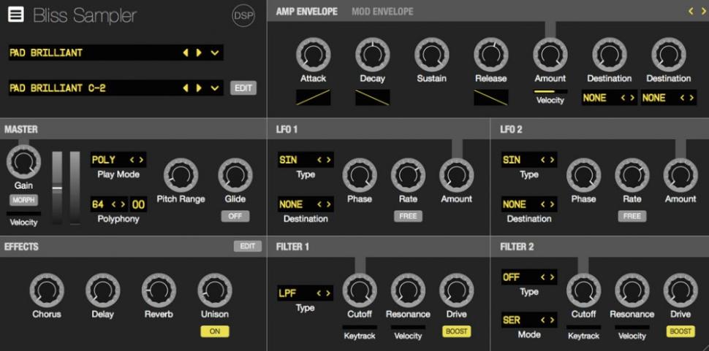This screenshot has width=709, height=351.
Task: Click the Sustain knob
Action: pos(432,55)
